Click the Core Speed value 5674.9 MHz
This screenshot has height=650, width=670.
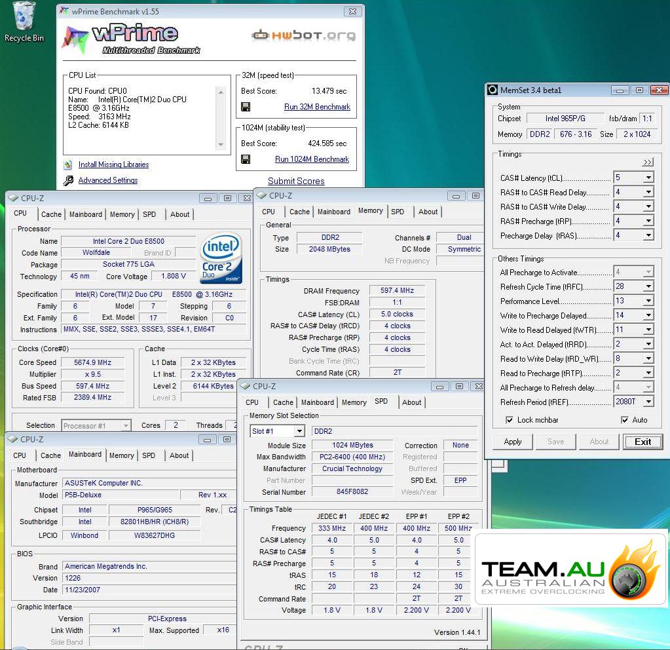point(93,362)
